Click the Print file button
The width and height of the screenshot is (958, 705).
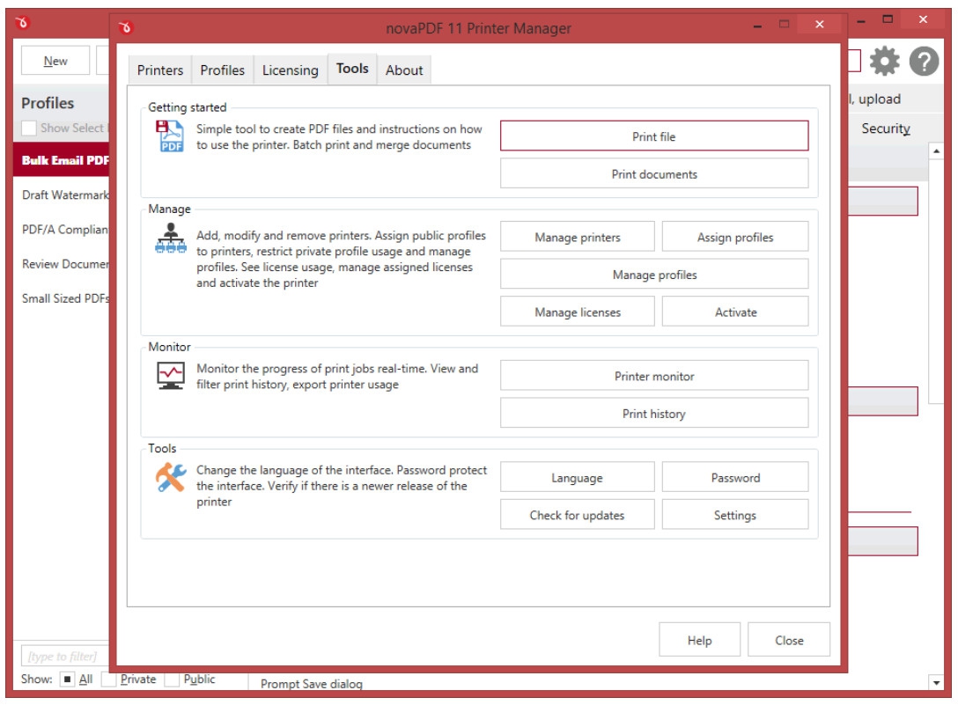(653, 136)
